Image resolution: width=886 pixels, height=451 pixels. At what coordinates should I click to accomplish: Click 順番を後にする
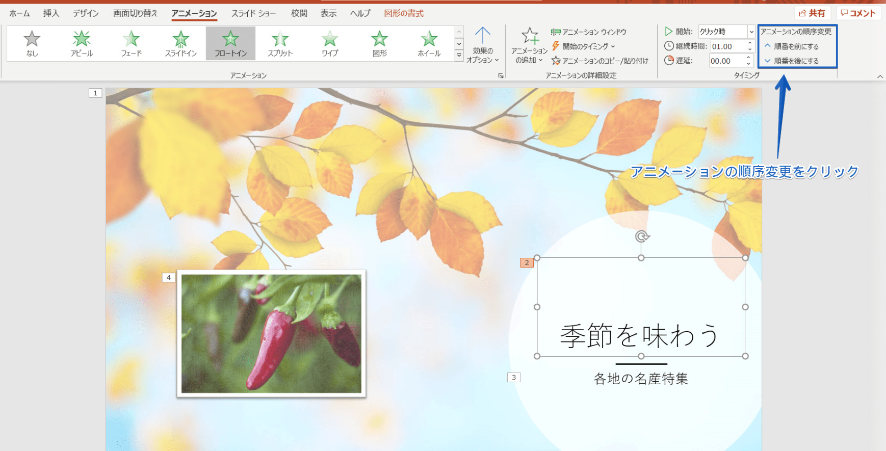791,61
